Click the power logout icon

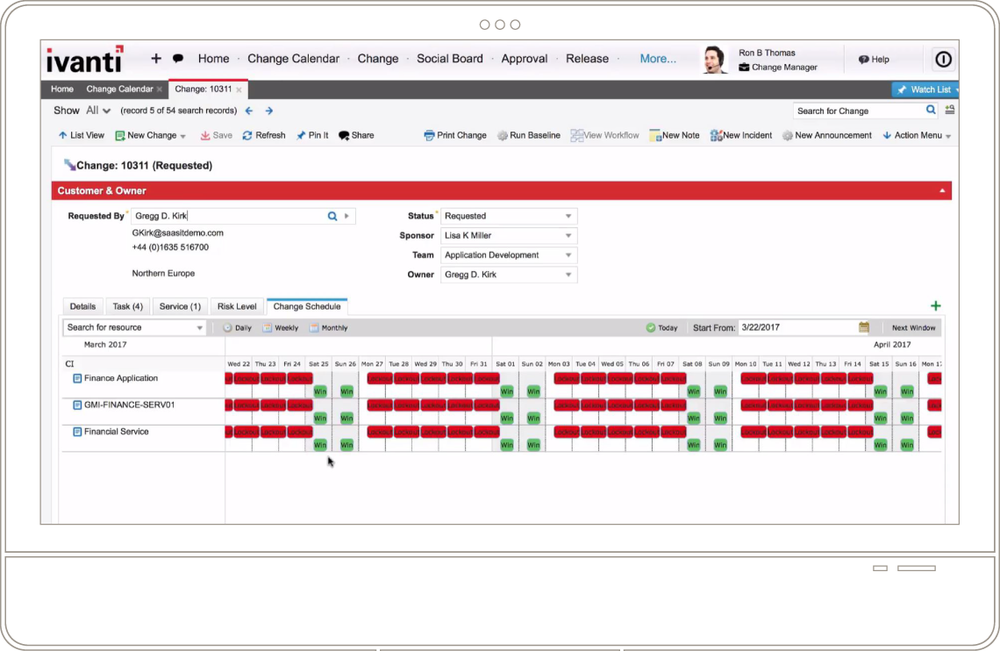943,60
